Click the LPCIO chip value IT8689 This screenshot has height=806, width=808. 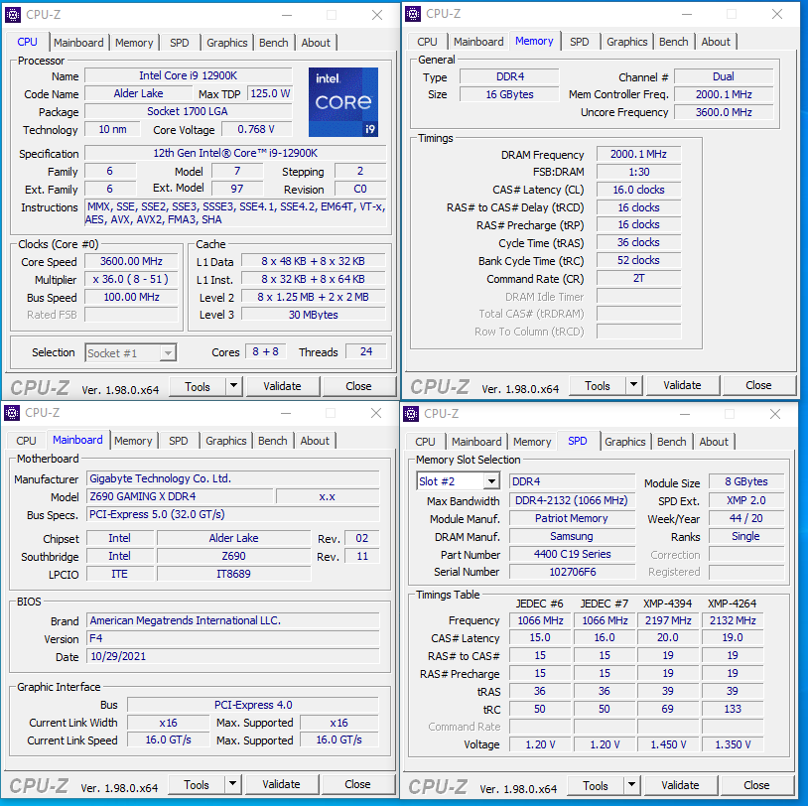coord(233,574)
